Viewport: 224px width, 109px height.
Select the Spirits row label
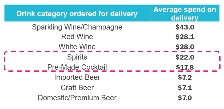click(x=77, y=57)
